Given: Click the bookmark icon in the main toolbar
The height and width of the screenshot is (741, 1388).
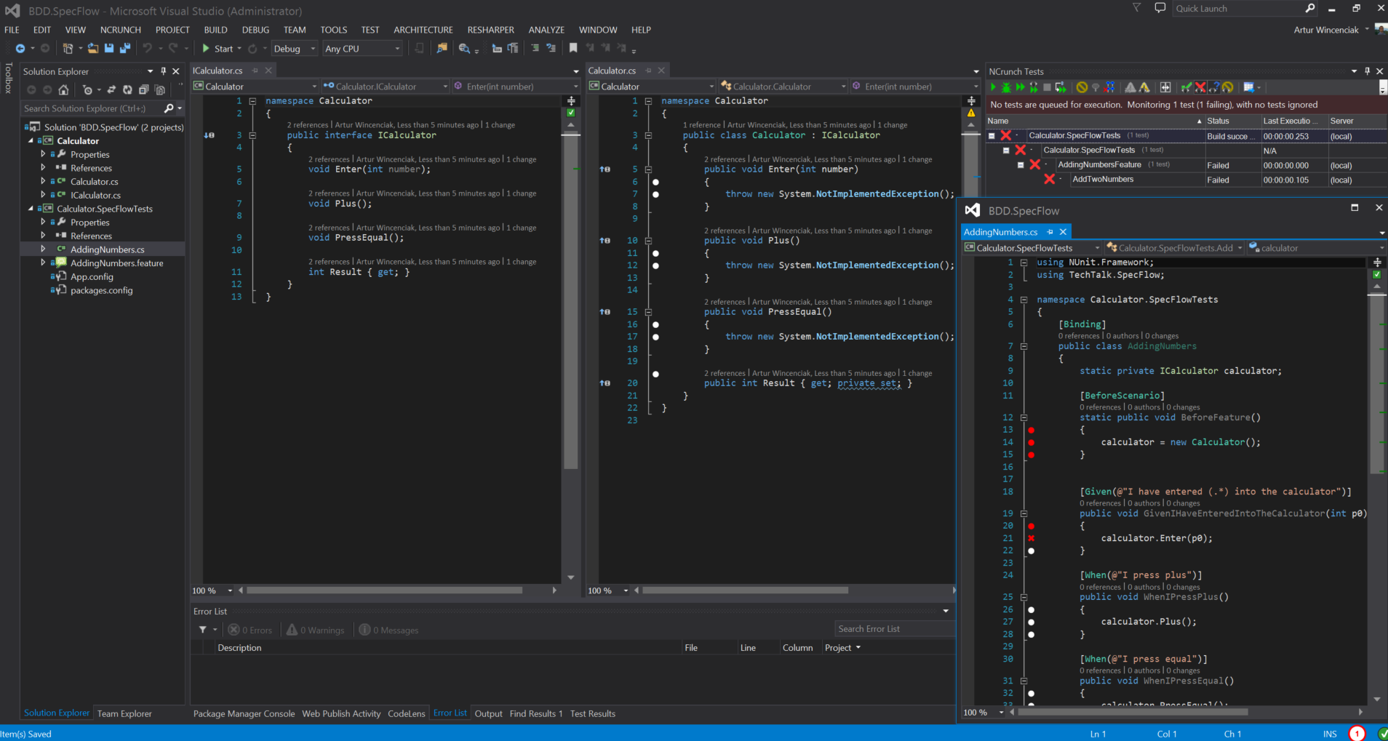Looking at the screenshot, I should click(573, 48).
